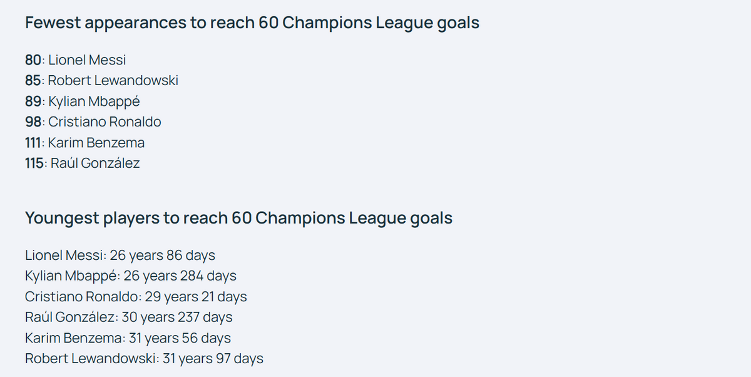This screenshot has height=377, width=751.
Task: Select the bold number 85
Action: click(x=33, y=81)
